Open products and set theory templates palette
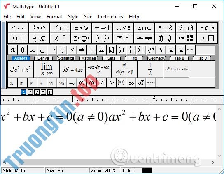 coord(165,38)
